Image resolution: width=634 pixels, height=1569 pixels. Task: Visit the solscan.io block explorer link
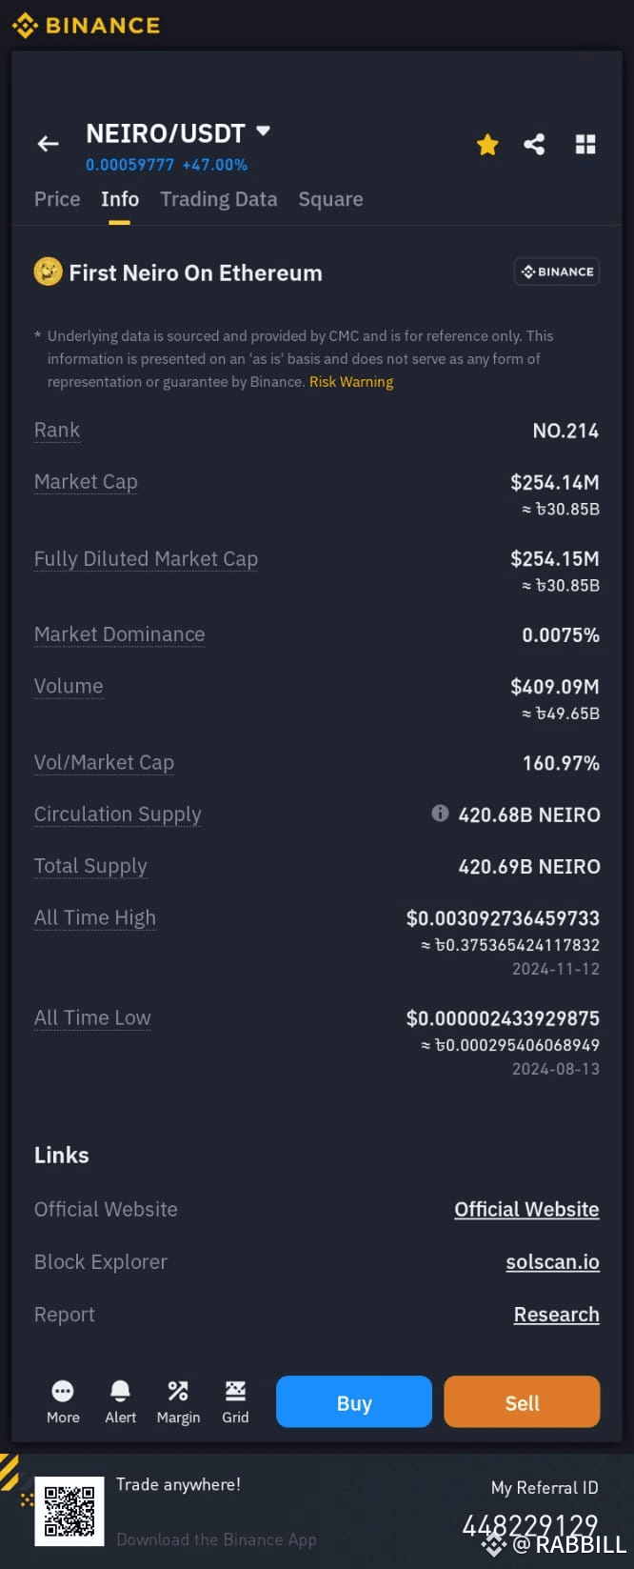pyautogui.click(x=552, y=1261)
